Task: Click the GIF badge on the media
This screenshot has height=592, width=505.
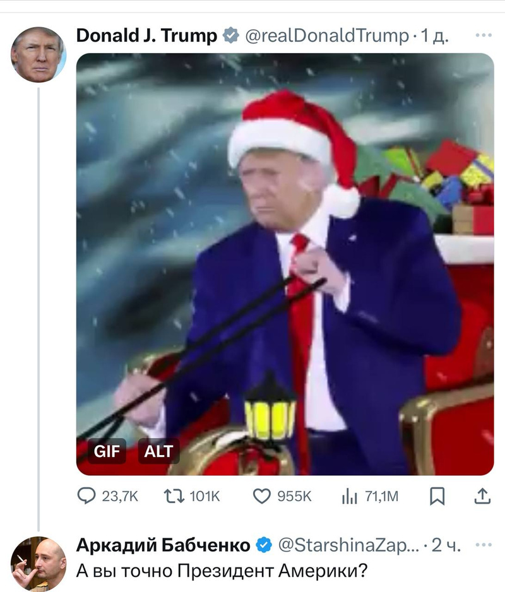Action: pyautogui.click(x=107, y=452)
